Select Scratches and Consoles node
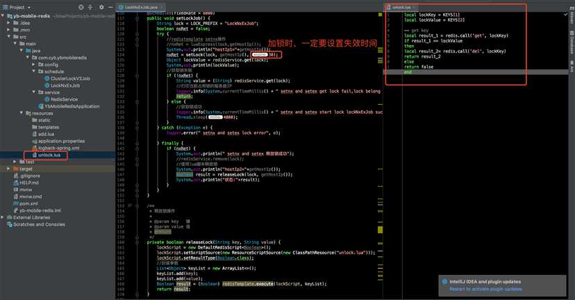 click(x=39, y=224)
